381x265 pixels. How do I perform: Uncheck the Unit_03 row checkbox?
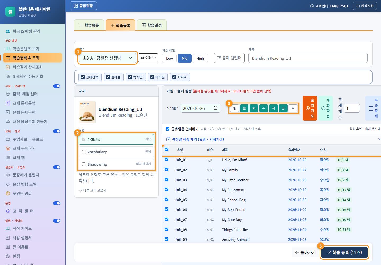pos(167,180)
